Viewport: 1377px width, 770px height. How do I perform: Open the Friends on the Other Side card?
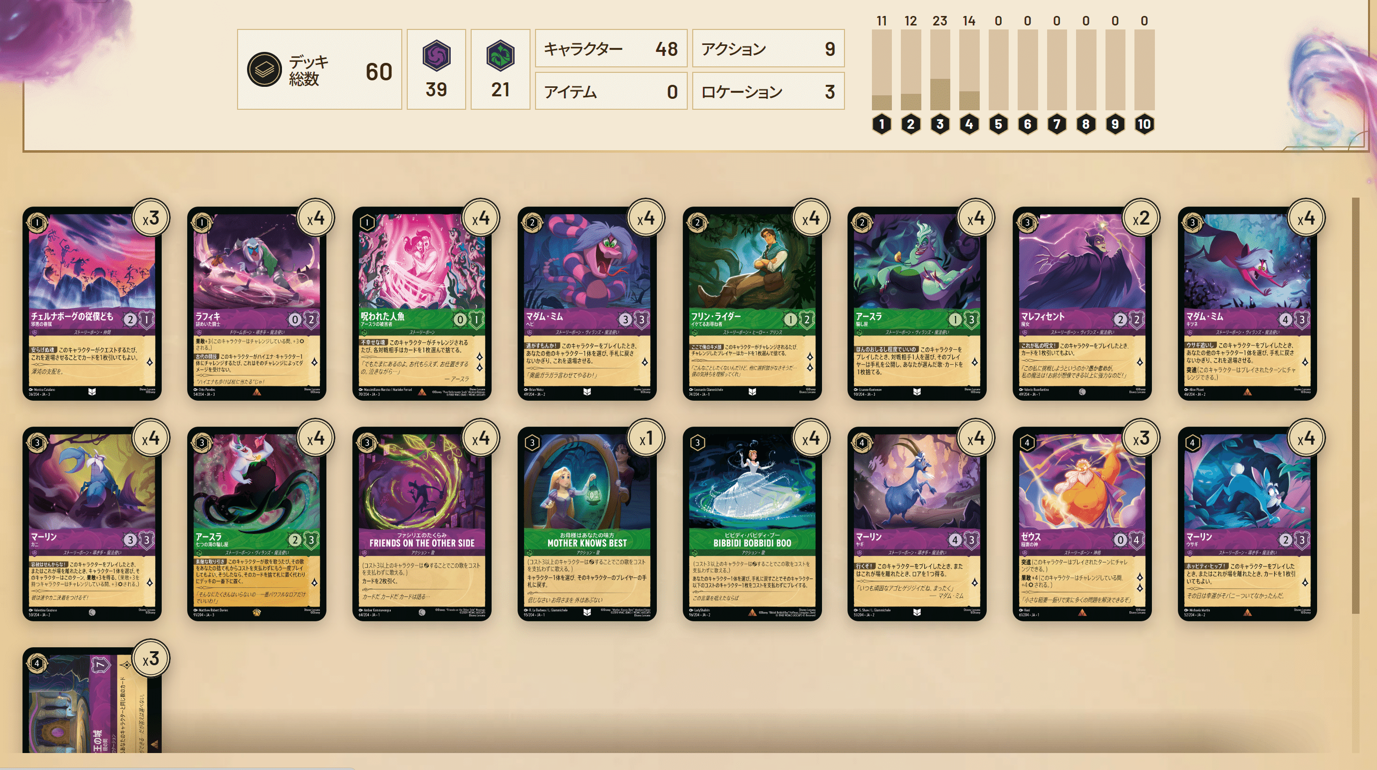click(x=422, y=523)
